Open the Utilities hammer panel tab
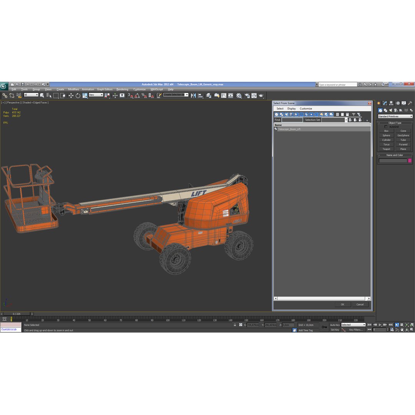 tap(410, 103)
